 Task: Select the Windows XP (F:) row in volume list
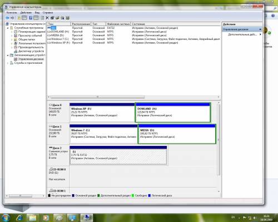(x=134, y=43)
